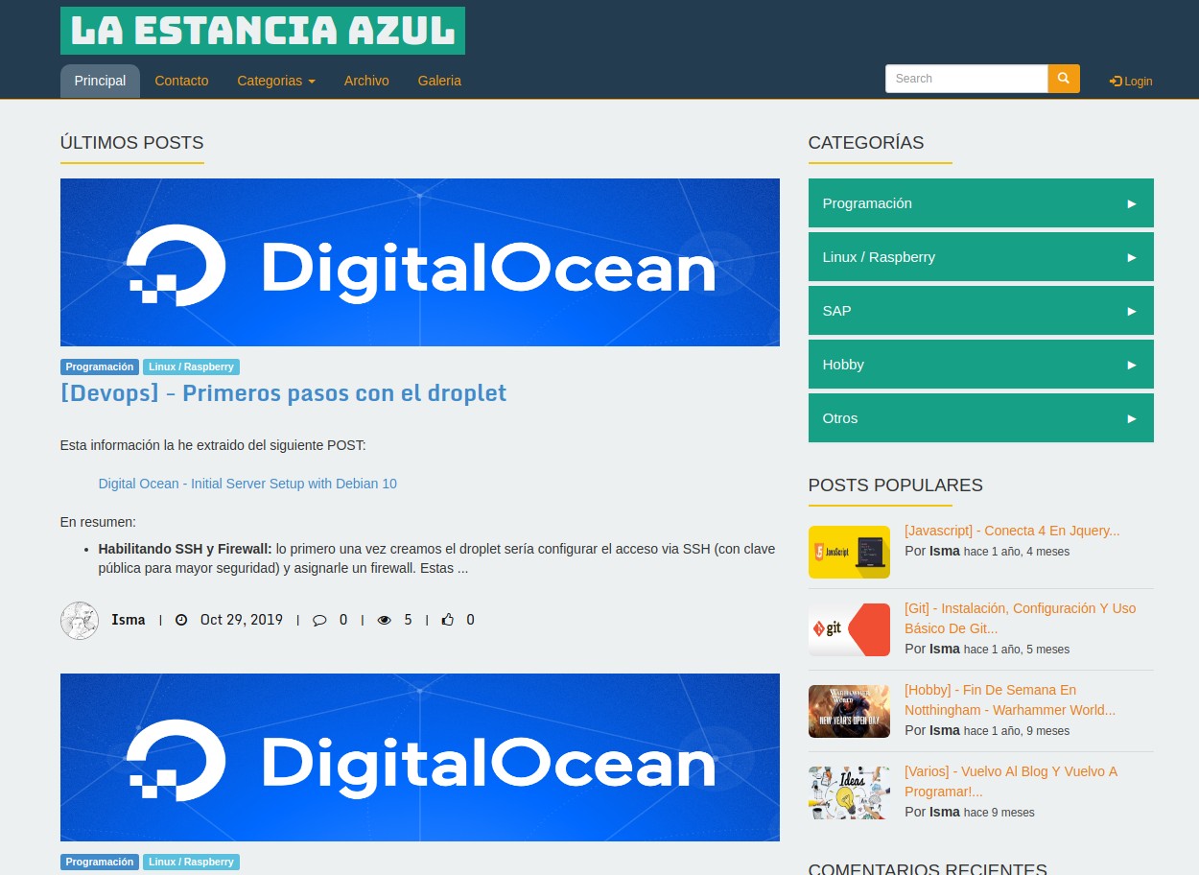Open popular post Git Instalación, Configuración
The width and height of the screenshot is (1199, 875).
tap(1020, 619)
